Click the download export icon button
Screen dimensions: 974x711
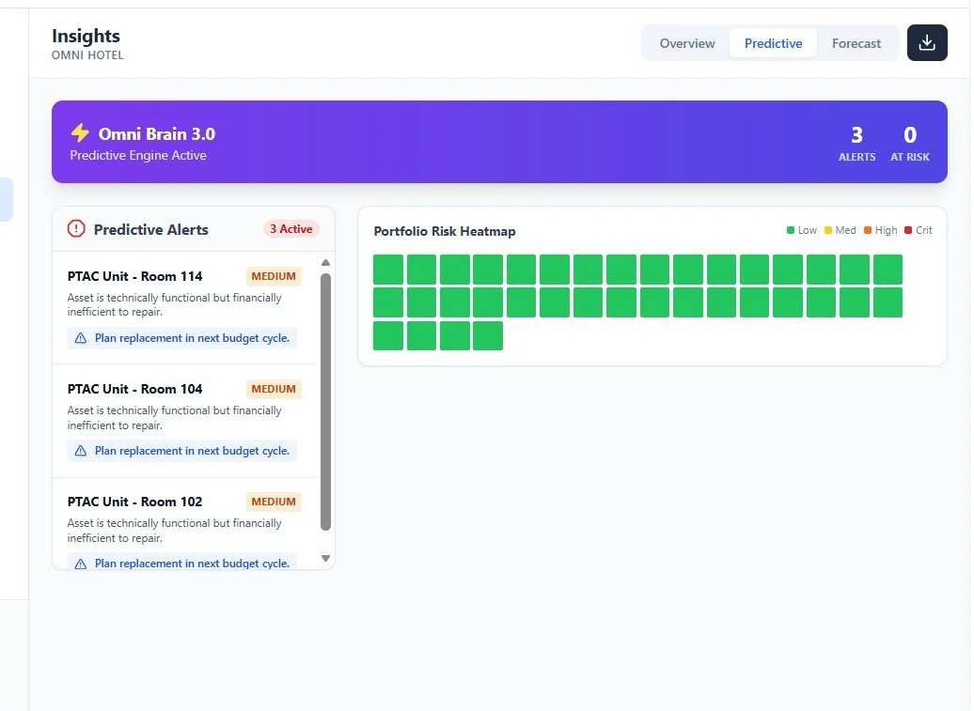(x=927, y=43)
